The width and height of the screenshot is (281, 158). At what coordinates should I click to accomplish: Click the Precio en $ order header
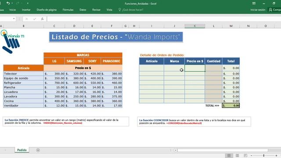pos(195,61)
